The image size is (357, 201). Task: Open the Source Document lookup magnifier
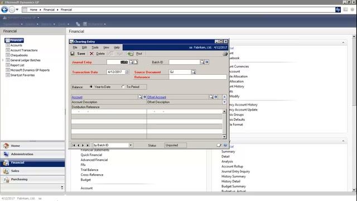(194, 72)
